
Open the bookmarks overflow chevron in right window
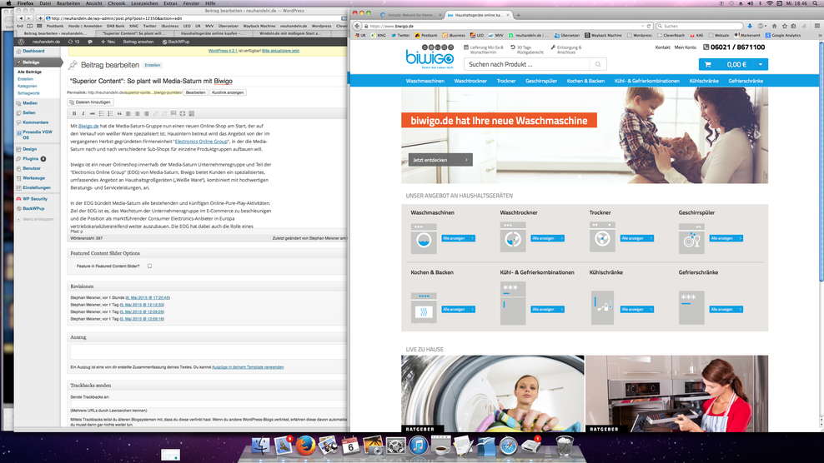click(x=820, y=35)
